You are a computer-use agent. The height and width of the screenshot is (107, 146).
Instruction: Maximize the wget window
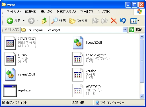[135, 5]
